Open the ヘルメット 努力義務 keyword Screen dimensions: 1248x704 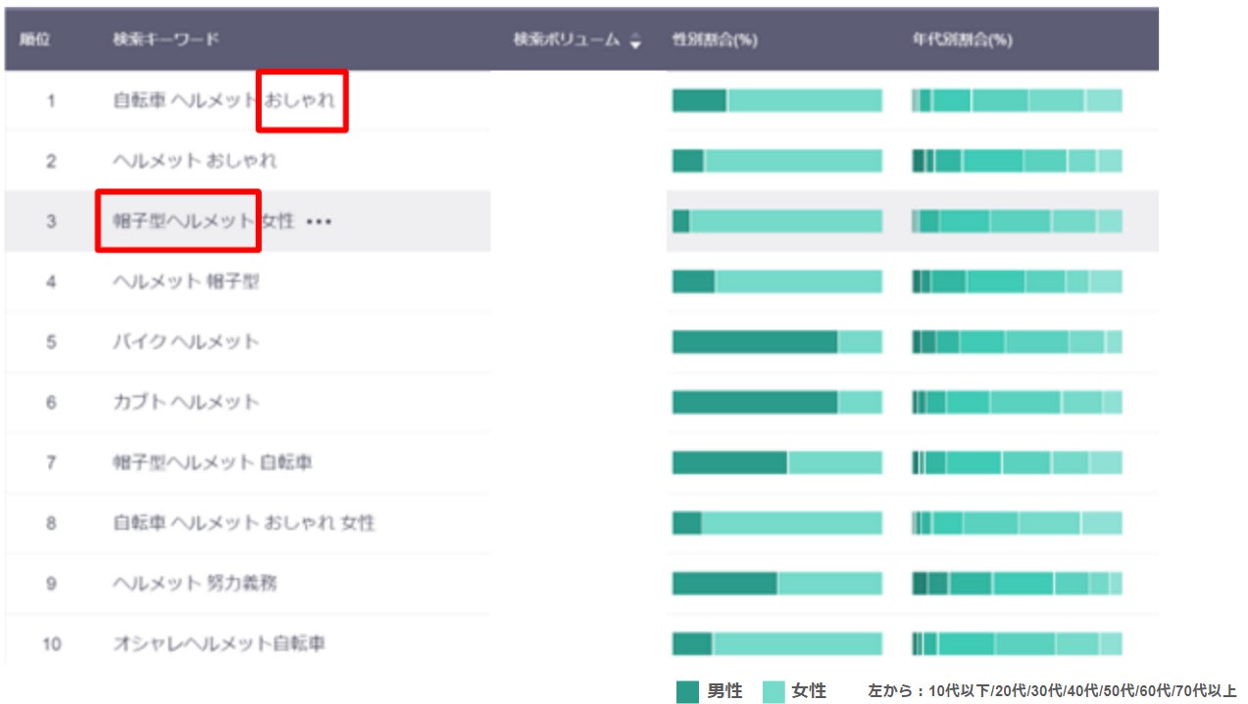click(194, 583)
